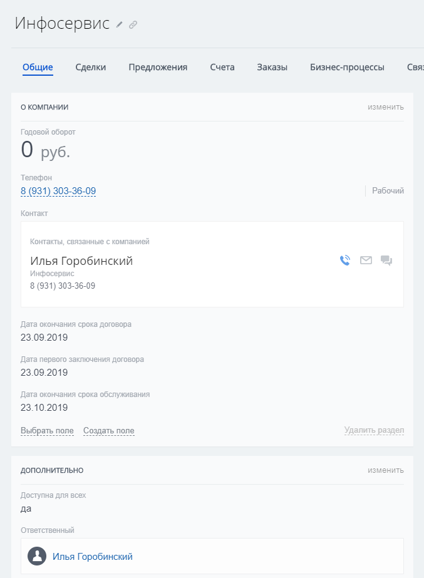Viewport: 424px width, 578px height.
Task: Click the Создать поле link
Action: 108,431
